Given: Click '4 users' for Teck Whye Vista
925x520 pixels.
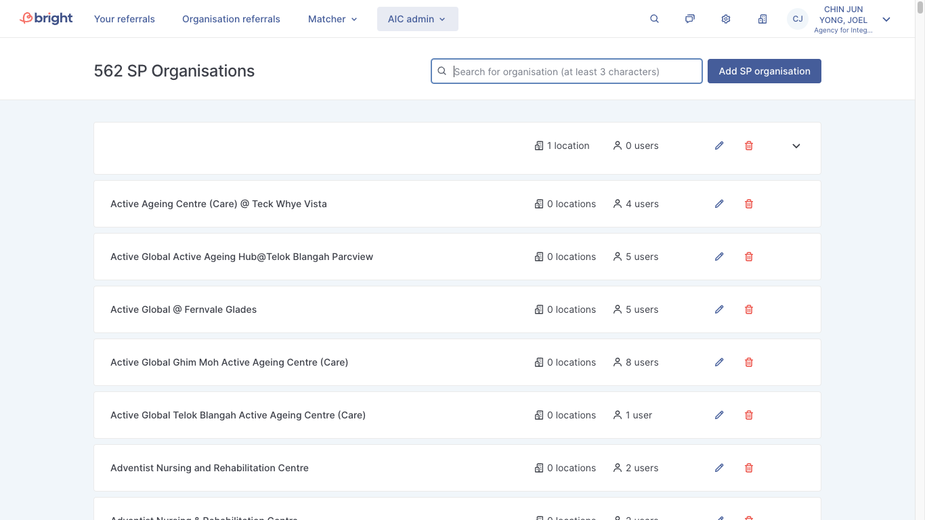Looking at the screenshot, I should pos(636,204).
